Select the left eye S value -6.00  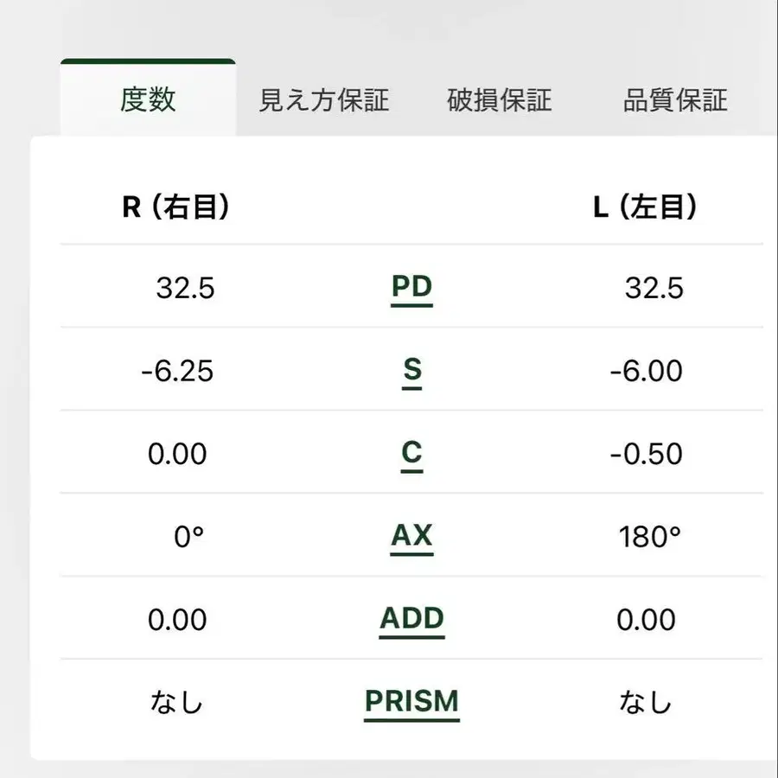(646, 372)
